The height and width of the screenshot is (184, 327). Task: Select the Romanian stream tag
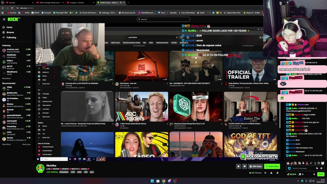point(64,172)
